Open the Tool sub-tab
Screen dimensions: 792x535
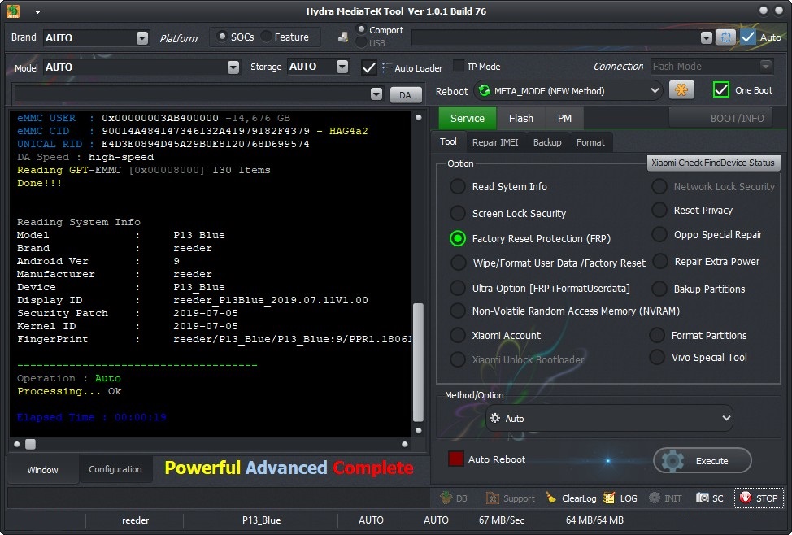point(448,142)
